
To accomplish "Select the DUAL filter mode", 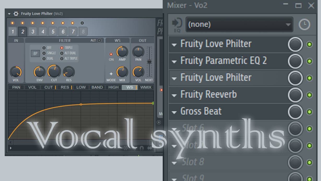I will click(44, 58).
